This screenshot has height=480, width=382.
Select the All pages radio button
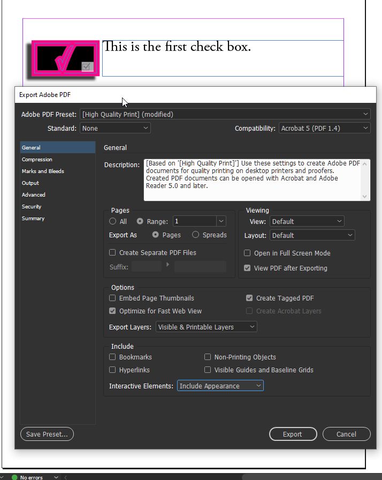(112, 221)
